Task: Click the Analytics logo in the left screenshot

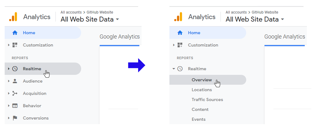Action: [x=13, y=17]
